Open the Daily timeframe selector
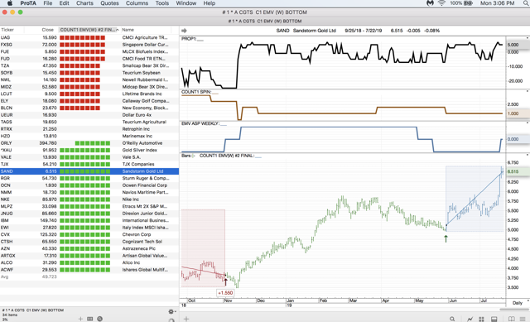 point(517,303)
